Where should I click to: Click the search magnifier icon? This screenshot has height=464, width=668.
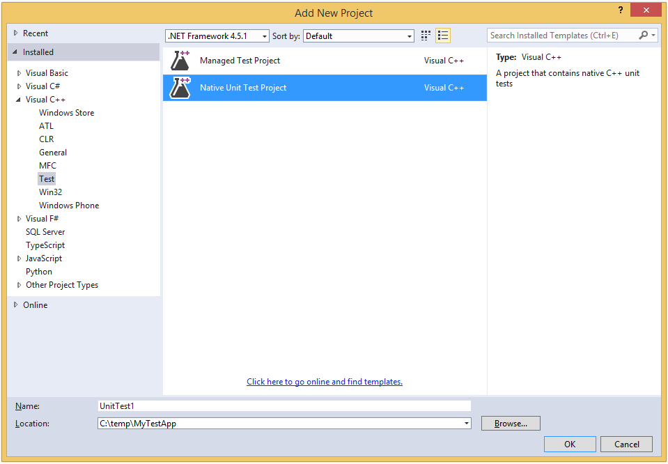click(643, 36)
